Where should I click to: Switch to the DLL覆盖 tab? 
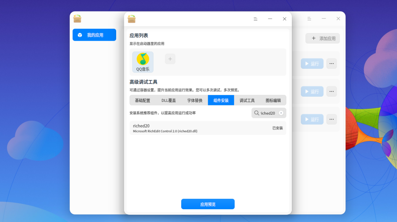click(x=168, y=100)
